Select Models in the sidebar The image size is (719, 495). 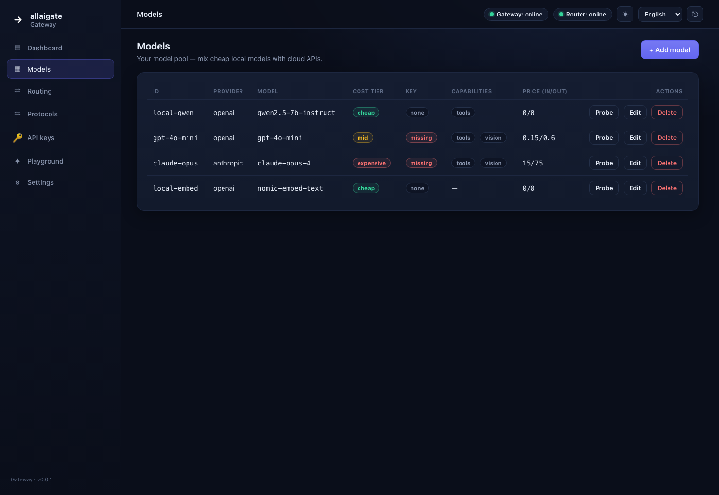pos(60,69)
